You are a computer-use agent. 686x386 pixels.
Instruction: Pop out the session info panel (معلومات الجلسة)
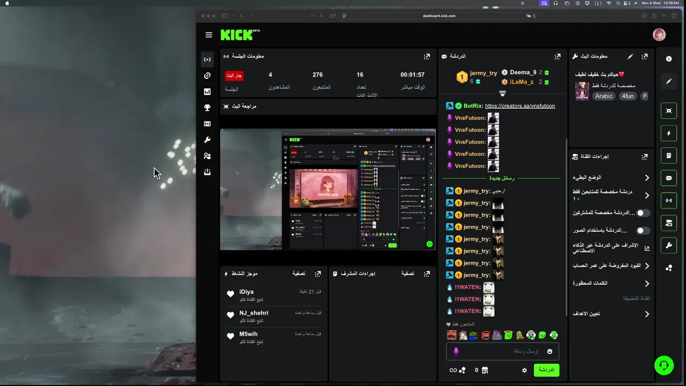coord(427,56)
